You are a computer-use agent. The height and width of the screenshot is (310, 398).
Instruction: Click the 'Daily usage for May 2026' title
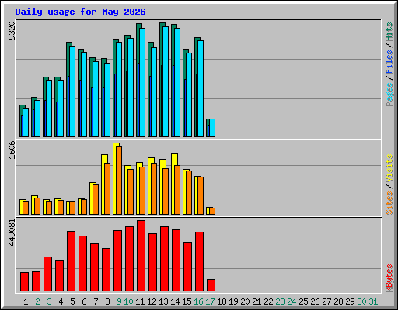pyautogui.click(x=80, y=12)
